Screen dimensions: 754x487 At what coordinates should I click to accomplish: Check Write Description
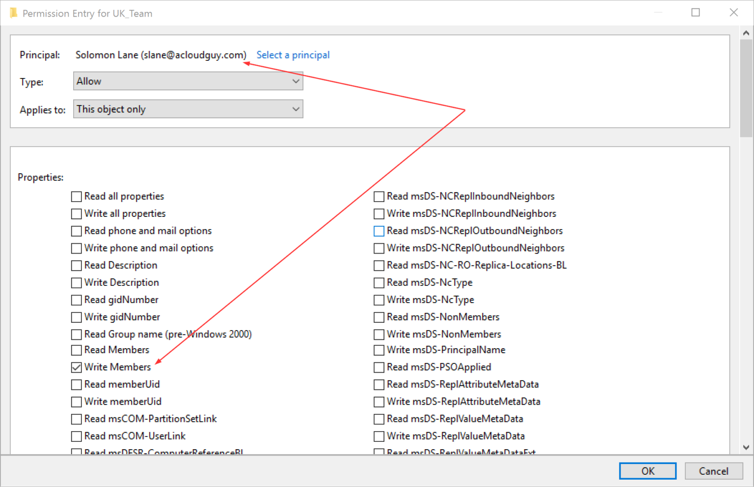click(x=76, y=282)
